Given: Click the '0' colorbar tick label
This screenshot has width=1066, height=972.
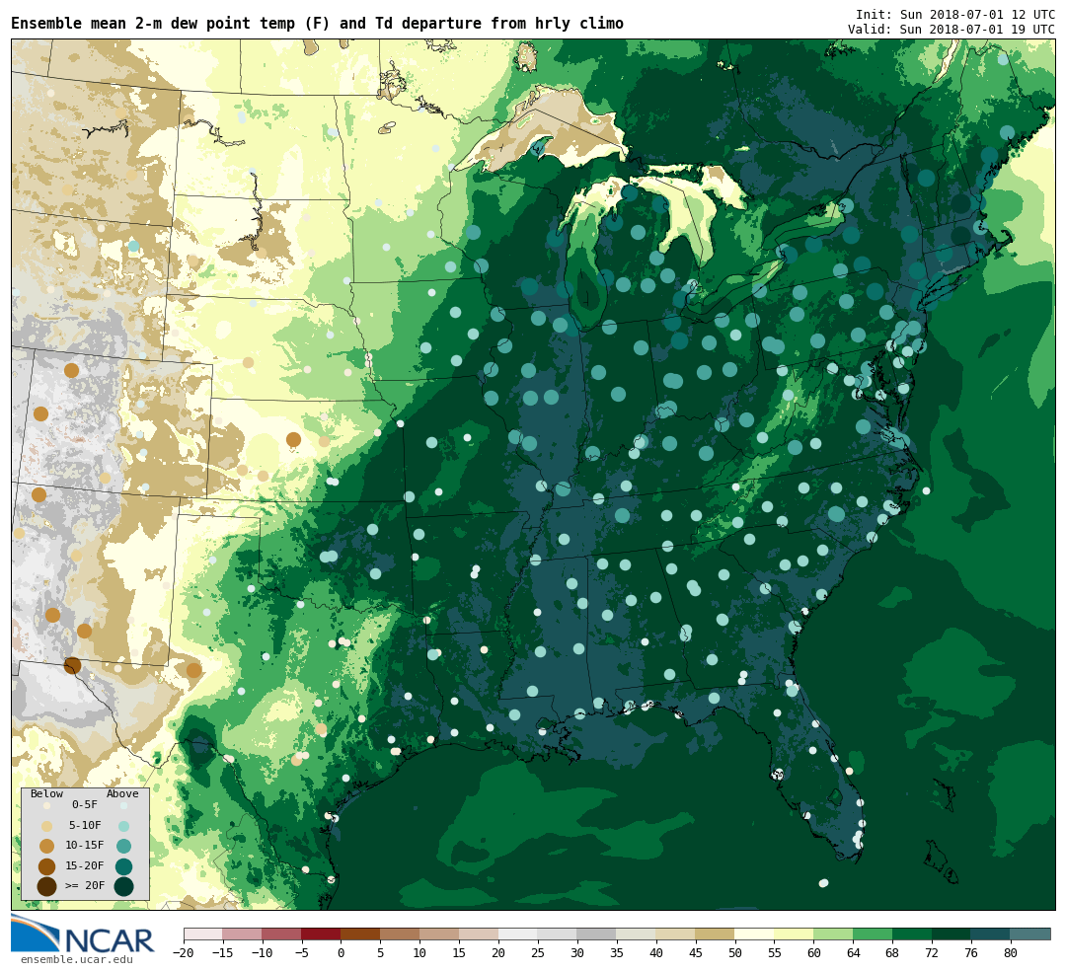Looking at the screenshot, I should point(342,953).
